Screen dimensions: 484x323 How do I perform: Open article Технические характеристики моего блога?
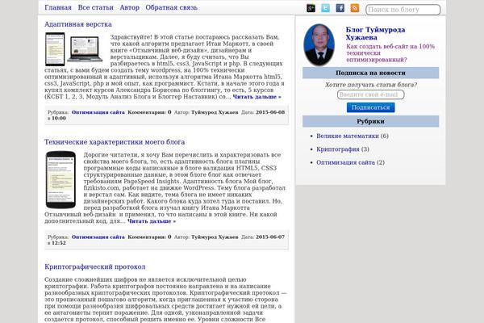tap(115, 142)
